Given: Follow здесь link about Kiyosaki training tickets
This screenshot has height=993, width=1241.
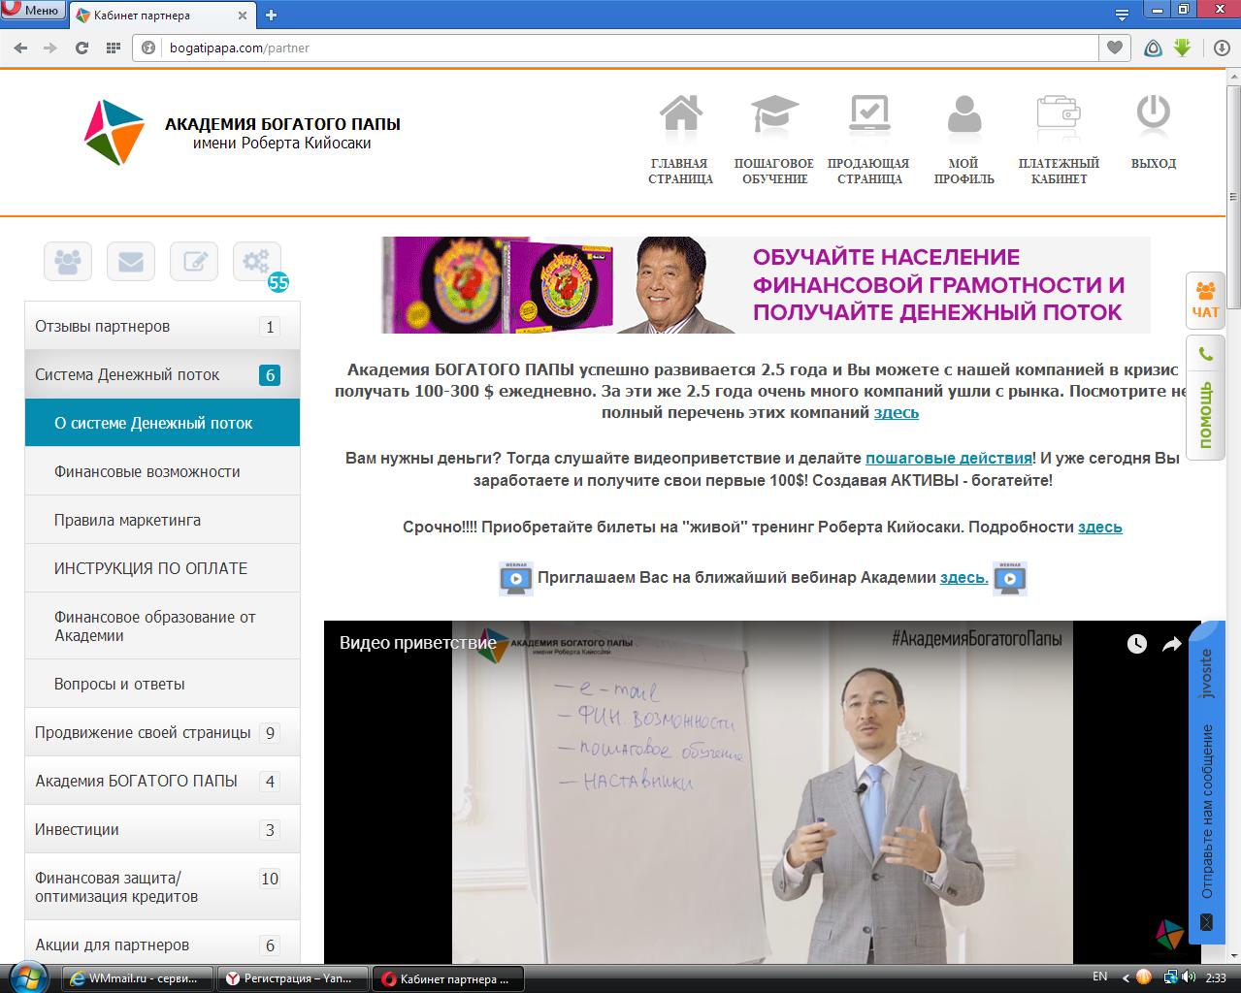Looking at the screenshot, I should click(1100, 527).
